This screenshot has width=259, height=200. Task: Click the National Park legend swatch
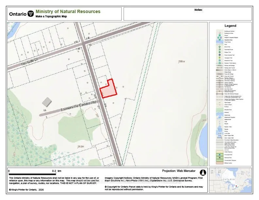click(x=220, y=158)
